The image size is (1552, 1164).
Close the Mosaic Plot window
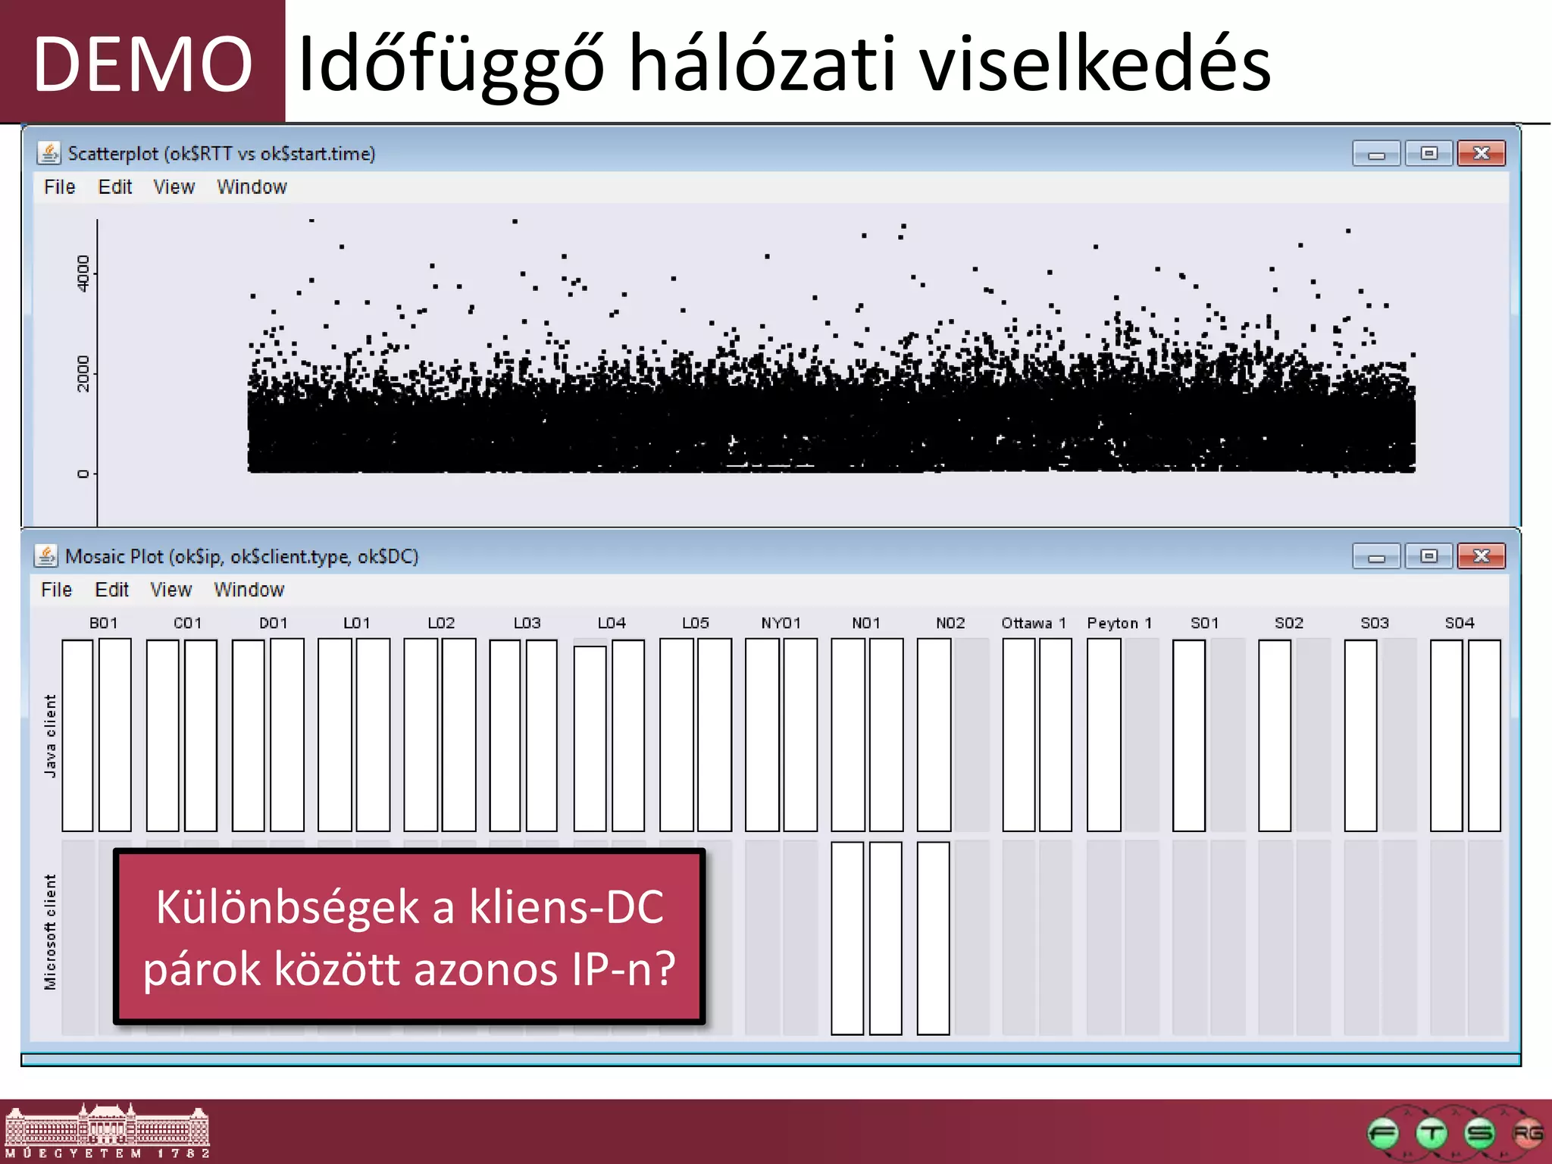(x=1482, y=556)
